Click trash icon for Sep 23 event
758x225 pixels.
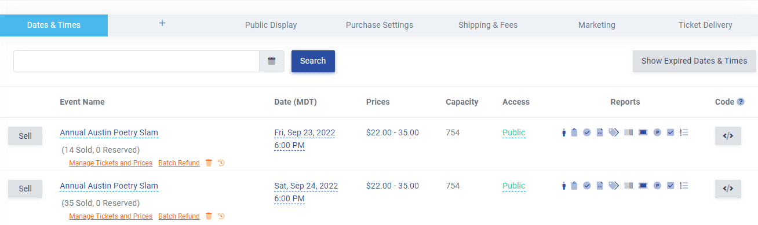(209, 163)
